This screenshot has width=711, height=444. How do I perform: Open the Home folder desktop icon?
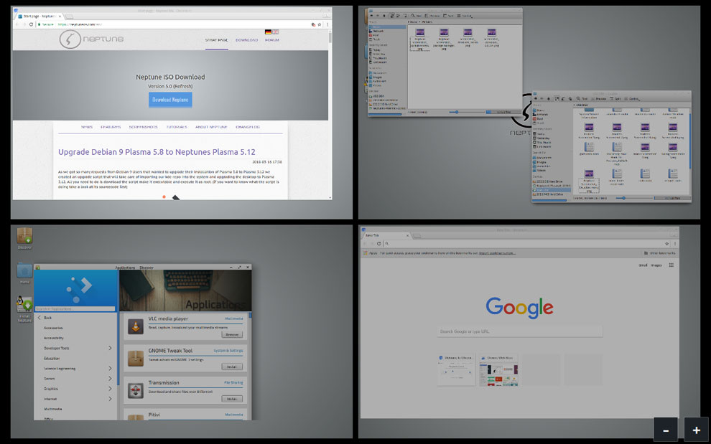pos(24,274)
